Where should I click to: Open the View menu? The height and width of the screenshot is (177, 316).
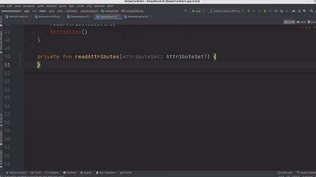pos(18,6)
